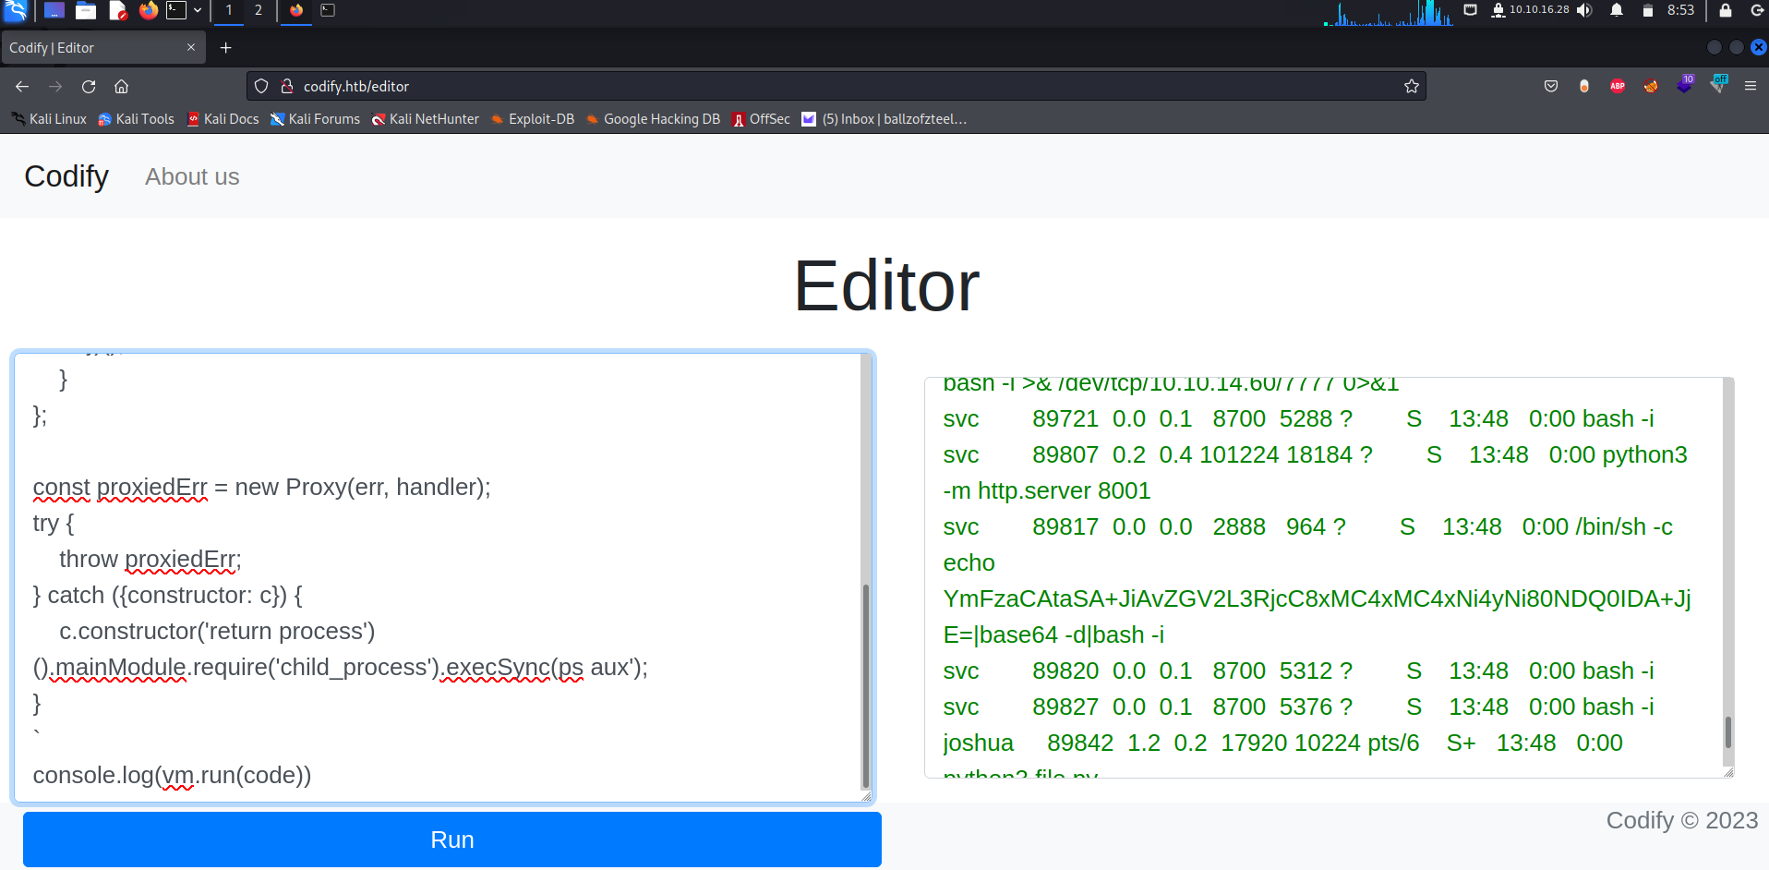The image size is (1769, 870).
Task: Click the Codify brand logo link
Action: (66, 175)
